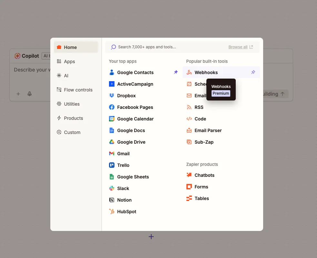Click the search magnifier icon

tap(113, 47)
